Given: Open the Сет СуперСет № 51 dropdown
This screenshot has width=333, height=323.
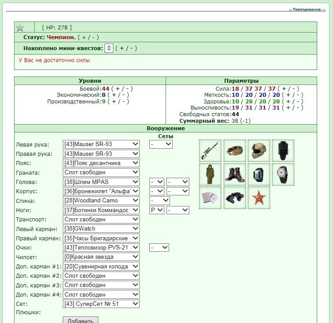Looking at the screenshot, I should [x=101, y=304].
